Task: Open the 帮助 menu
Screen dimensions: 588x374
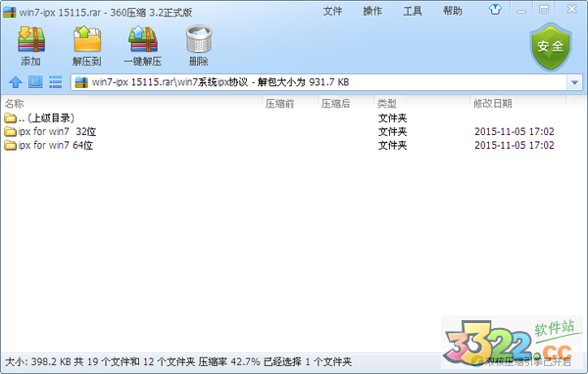Action: [453, 11]
